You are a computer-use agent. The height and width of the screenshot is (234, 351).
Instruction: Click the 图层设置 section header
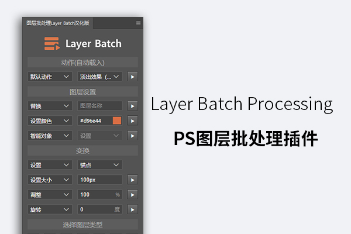click(82, 92)
